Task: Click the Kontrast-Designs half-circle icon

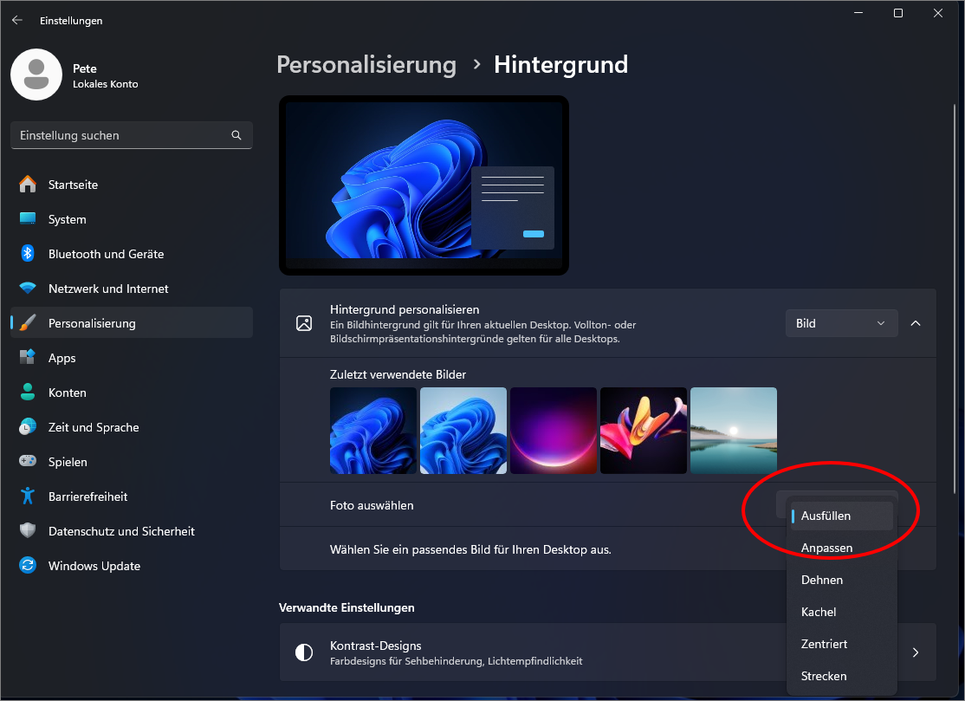Action: (304, 652)
